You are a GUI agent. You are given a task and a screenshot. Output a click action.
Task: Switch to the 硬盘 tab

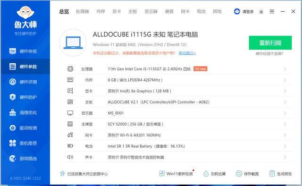tap(169, 11)
